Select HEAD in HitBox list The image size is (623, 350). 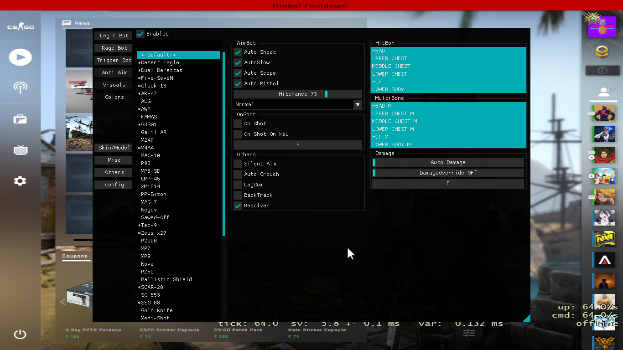[448, 51]
